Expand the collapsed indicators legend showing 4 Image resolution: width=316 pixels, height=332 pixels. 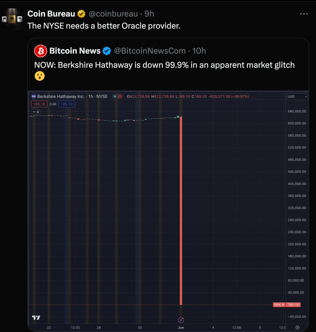[x=36, y=112]
